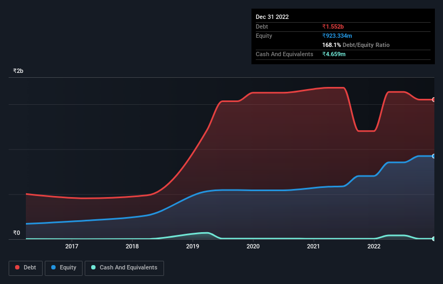Image resolution: width=443 pixels, height=284 pixels.
Task: Click the ₹2b y-axis label
Action: point(18,71)
